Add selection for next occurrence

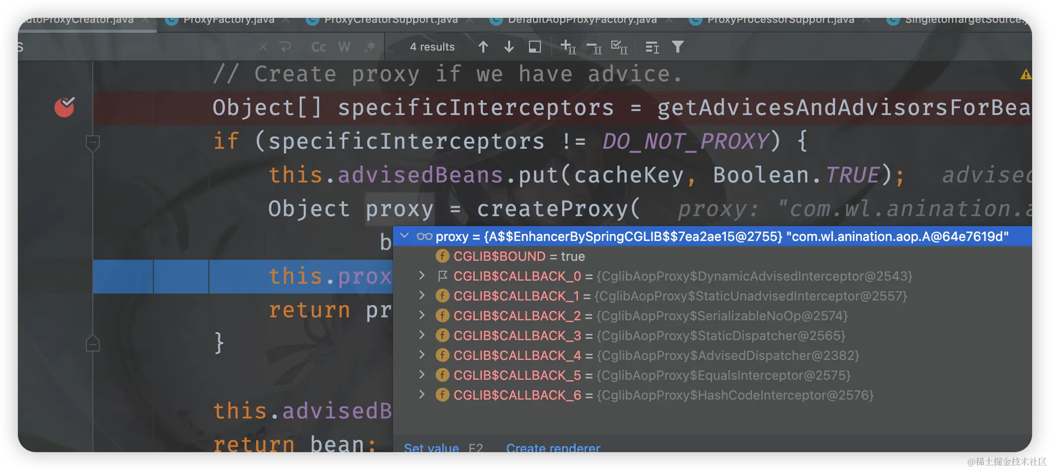(x=568, y=47)
